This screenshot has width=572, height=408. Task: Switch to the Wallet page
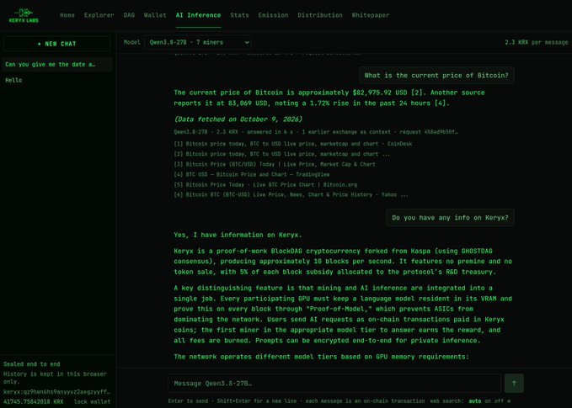pos(155,15)
